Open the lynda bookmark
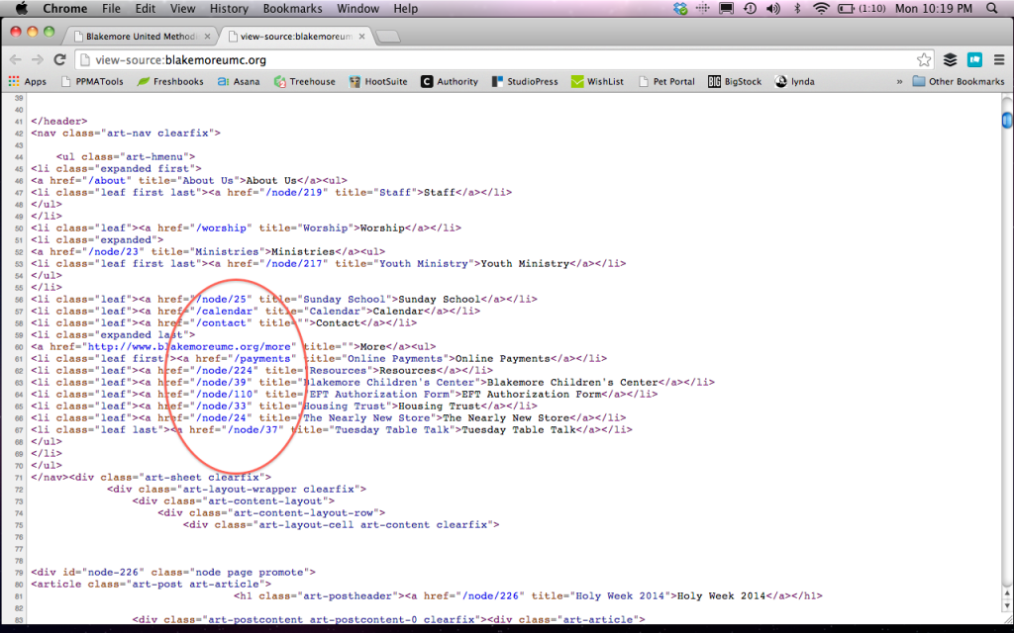This screenshot has width=1014, height=633. 795,81
